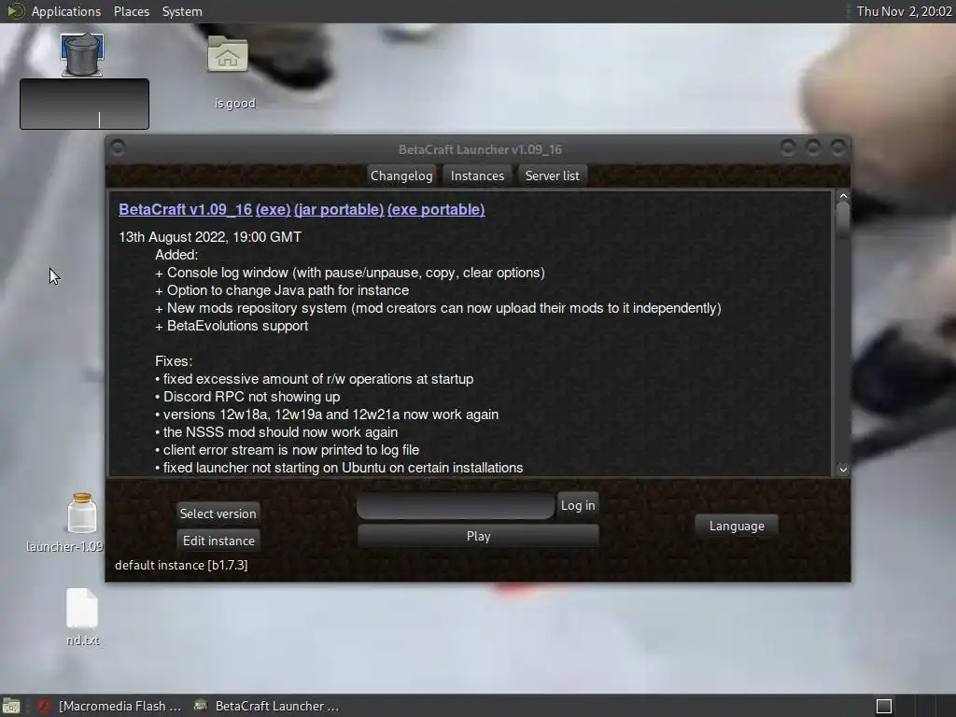Click the Option to change Java path line
Viewport: 956px width, 717px height.
tap(282, 291)
